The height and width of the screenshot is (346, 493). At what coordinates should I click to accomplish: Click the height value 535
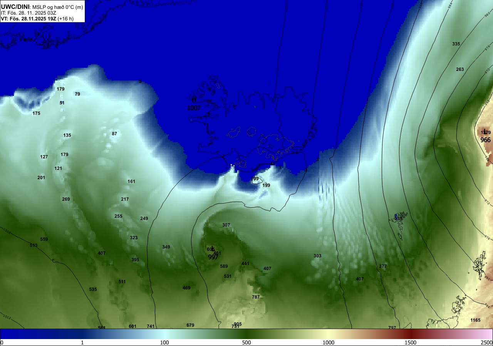[x=93, y=289]
